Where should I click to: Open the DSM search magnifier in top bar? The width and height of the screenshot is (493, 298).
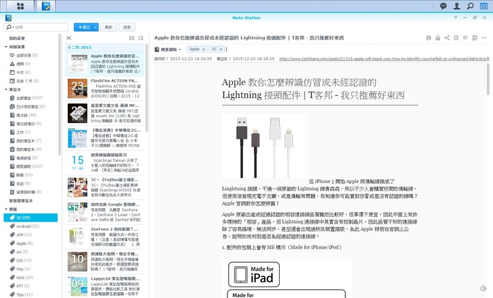coord(471,6)
